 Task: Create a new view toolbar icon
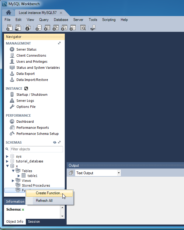point(56,28)
